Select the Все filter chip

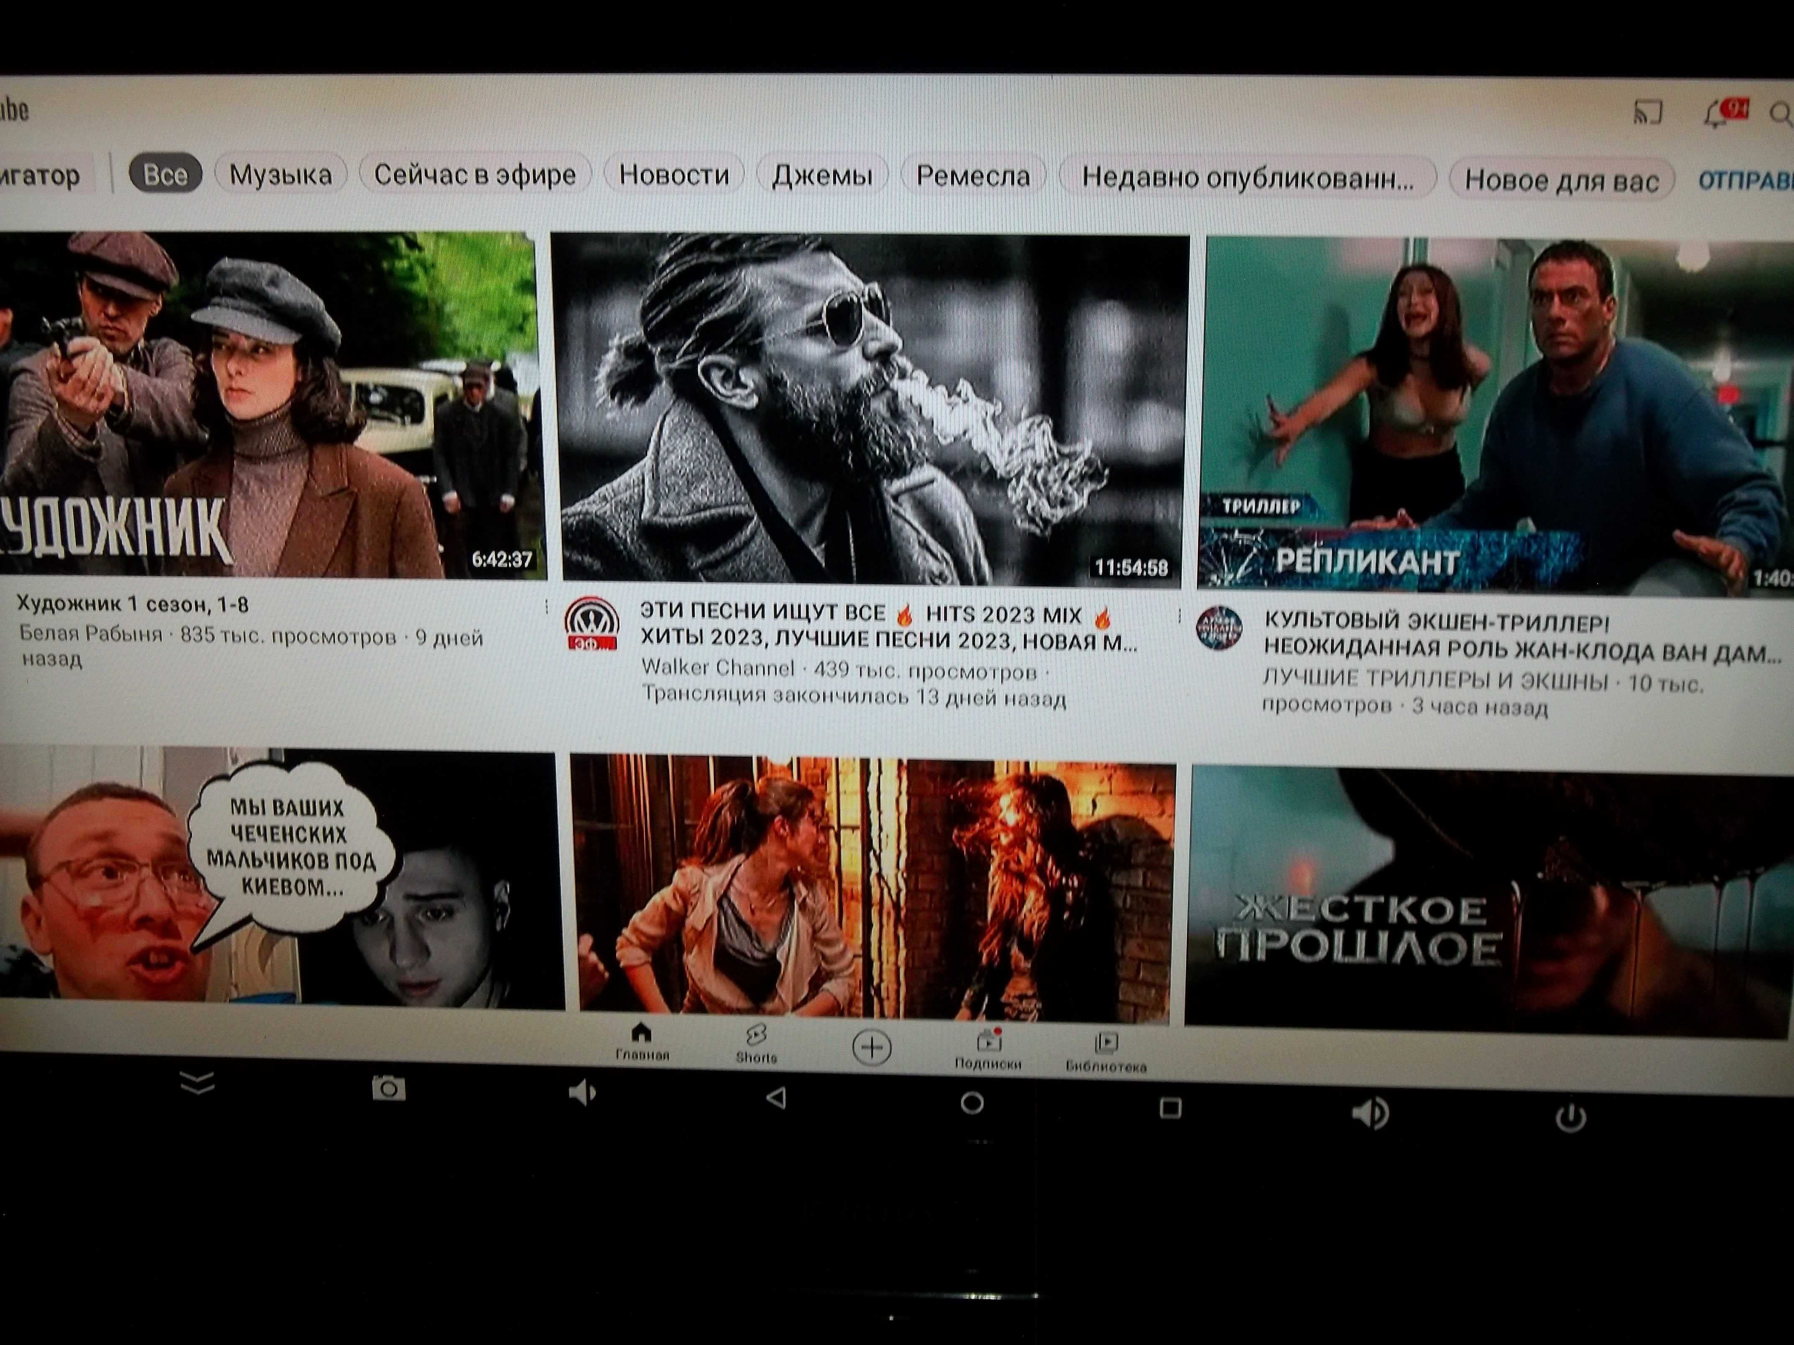click(x=165, y=174)
